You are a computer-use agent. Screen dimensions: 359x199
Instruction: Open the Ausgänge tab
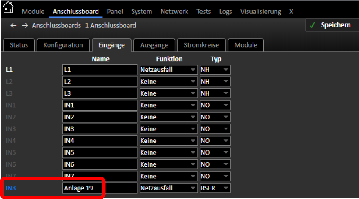(154, 45)
